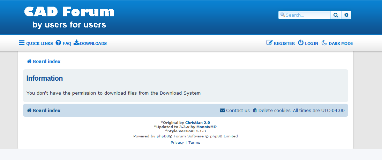
Task: Open the FAQ page
Action: 67,43
